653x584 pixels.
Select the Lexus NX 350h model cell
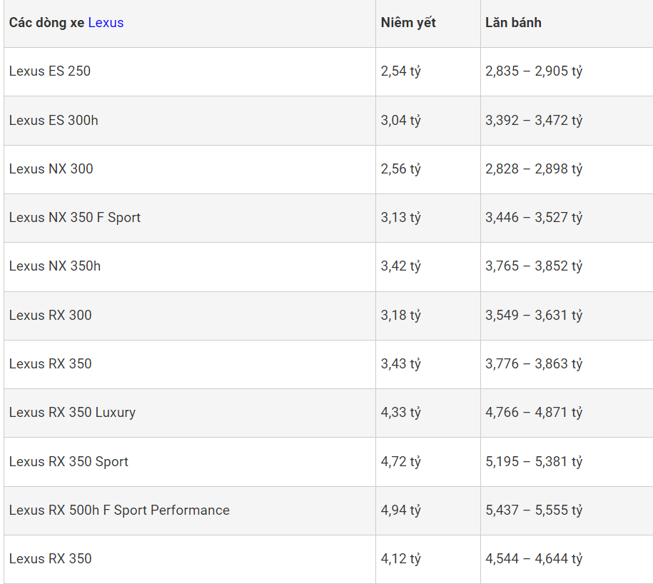tap(55, 266)
